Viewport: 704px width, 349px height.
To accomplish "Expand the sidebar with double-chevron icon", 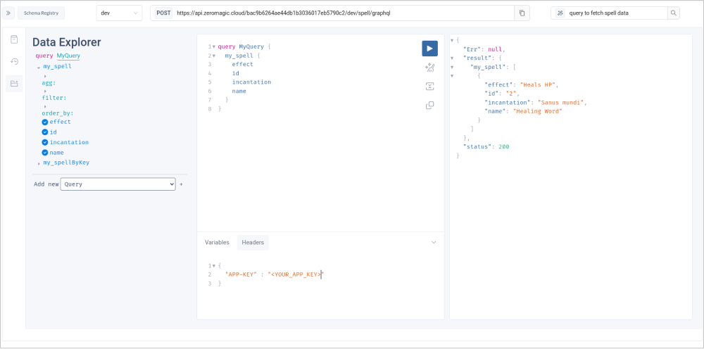I will [8, 13].
